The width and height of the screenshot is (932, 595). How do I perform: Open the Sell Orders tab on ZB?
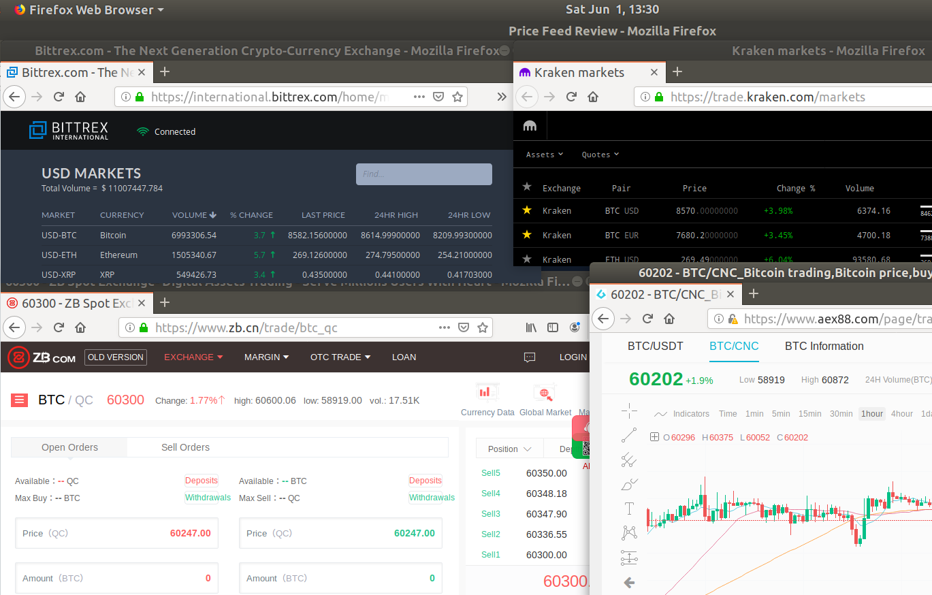pos(185,447)
